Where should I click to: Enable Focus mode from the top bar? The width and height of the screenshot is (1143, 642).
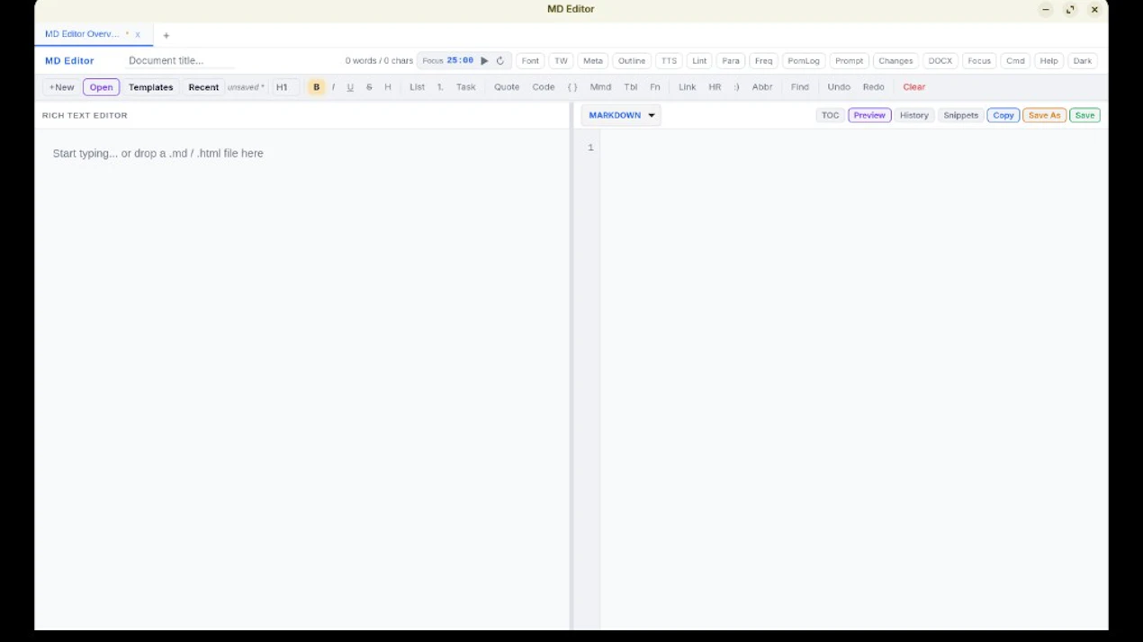[x=979, y=61]
